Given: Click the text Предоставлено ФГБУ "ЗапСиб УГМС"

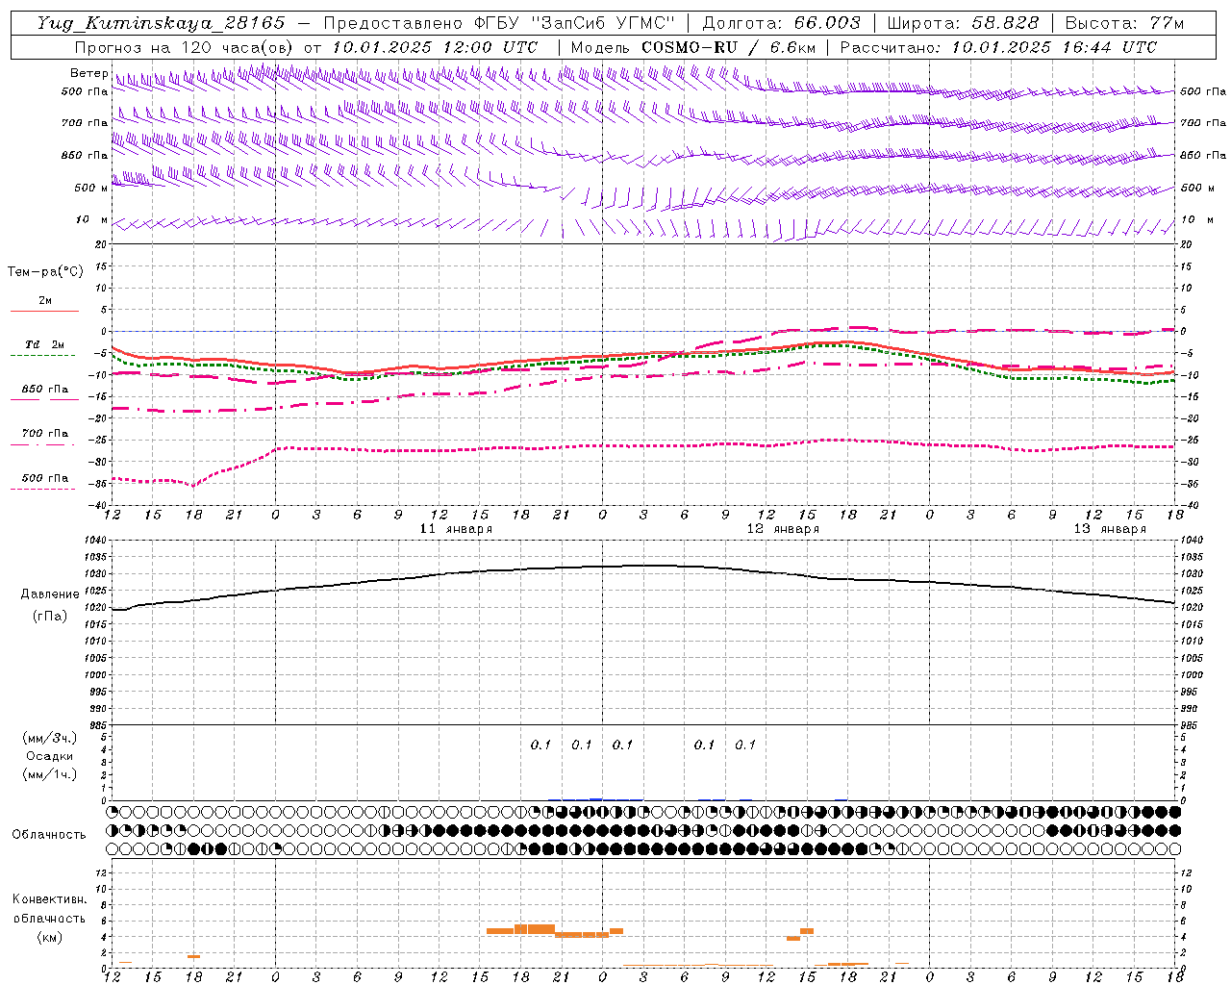Looking at the screenshot, I should point(499,23).
